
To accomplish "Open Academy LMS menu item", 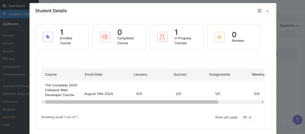I will pyautogui.click(x=15, y=14).
